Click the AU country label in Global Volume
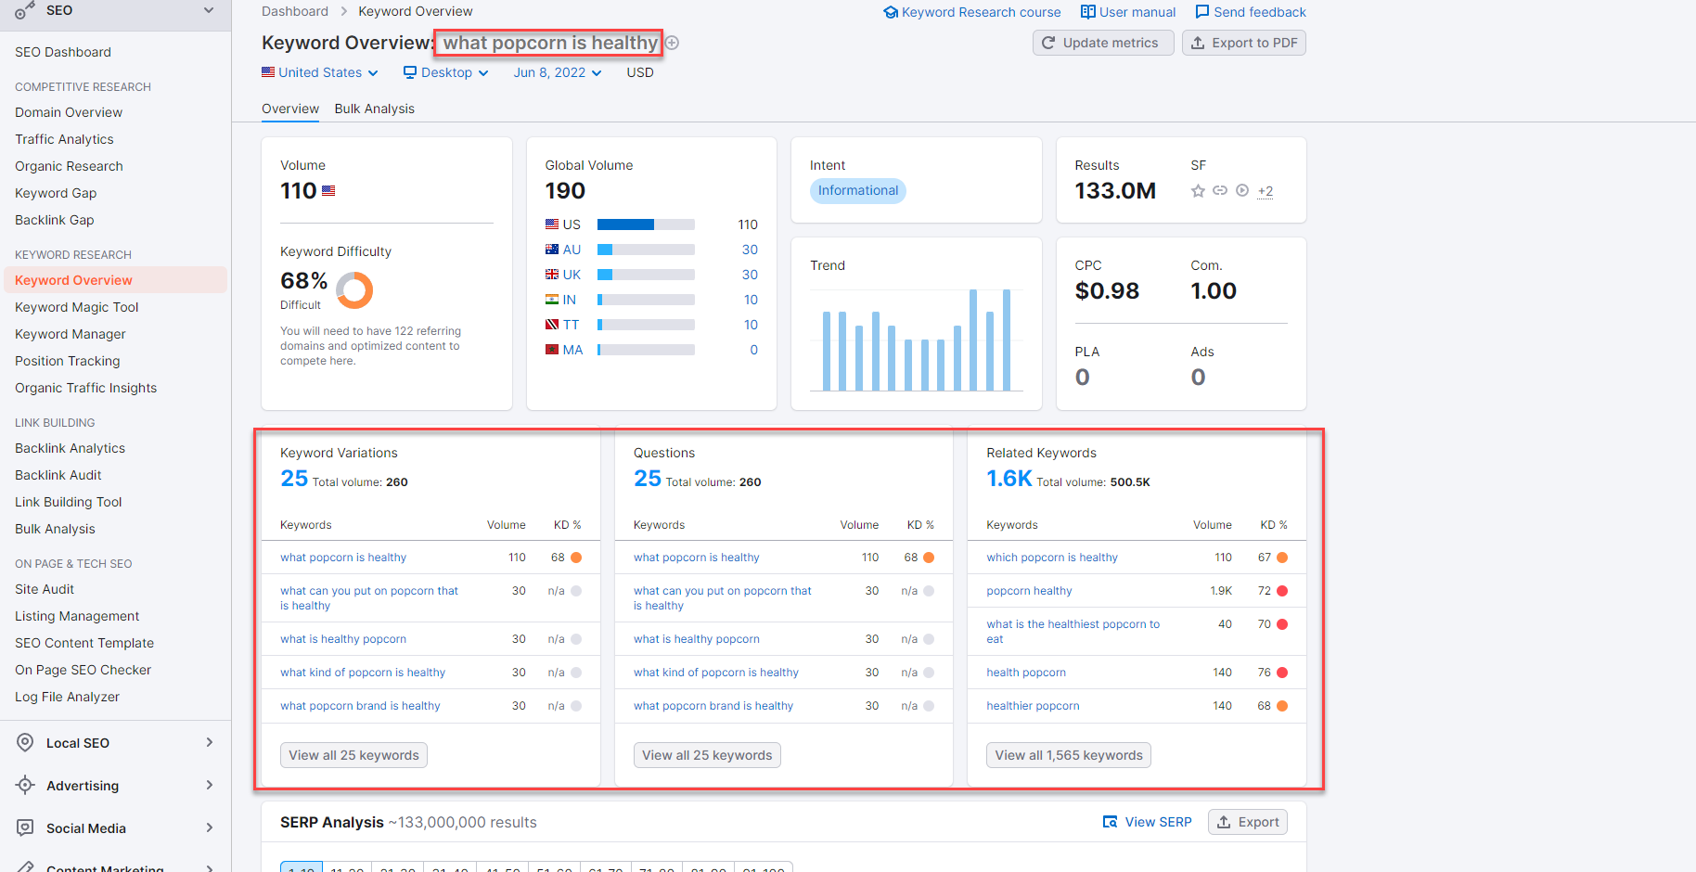 (x=572, y=250)
